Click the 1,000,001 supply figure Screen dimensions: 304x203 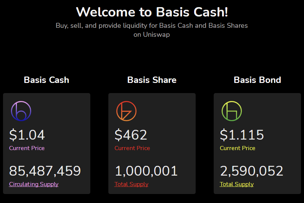coord(146,171)
